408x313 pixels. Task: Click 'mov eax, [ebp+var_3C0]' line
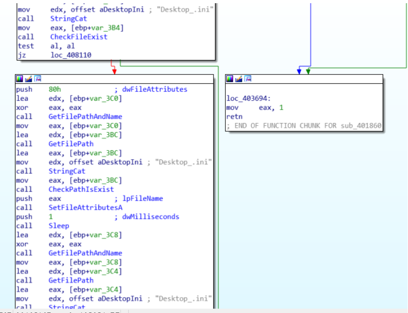69,126
